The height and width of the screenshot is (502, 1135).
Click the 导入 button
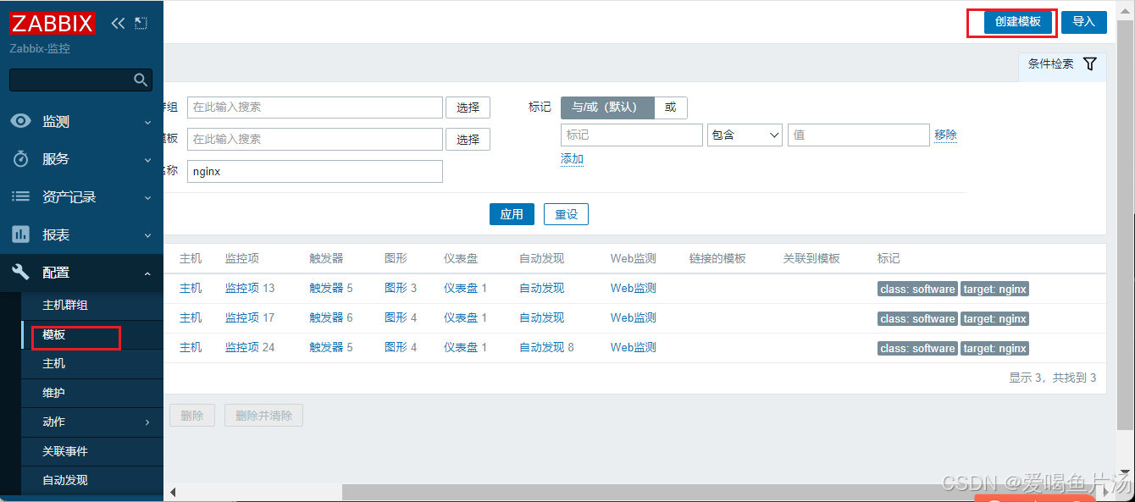tap(1083, 22)
